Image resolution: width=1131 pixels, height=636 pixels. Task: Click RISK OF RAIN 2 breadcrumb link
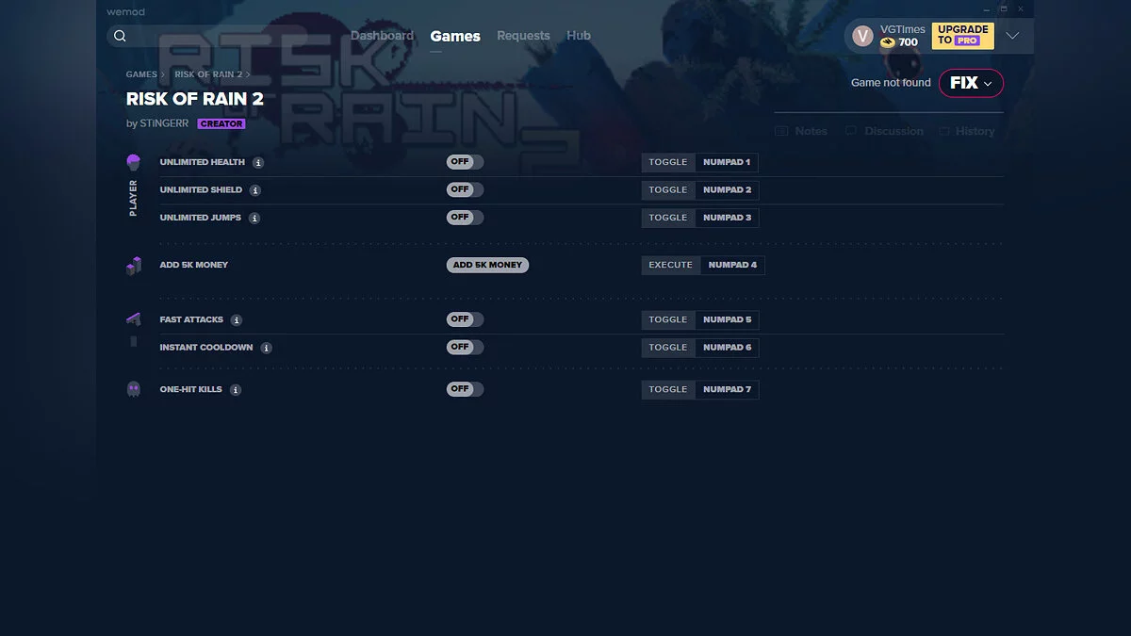(208, 74)
